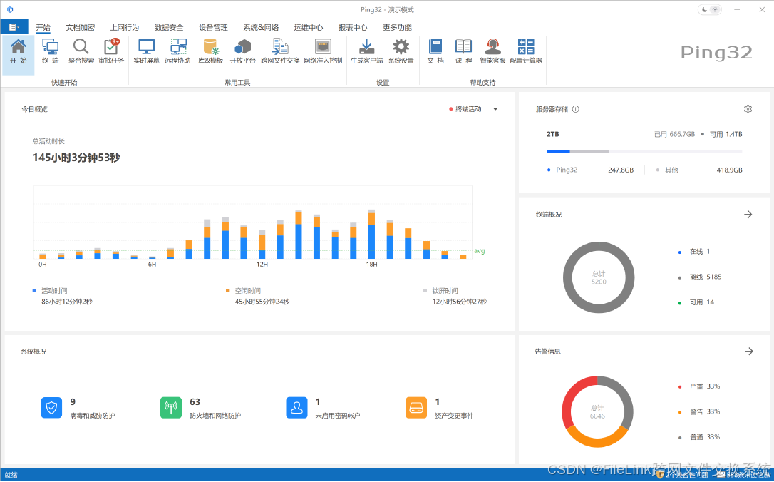Image resolution: width=774 pixels, height=482 pixels.
Task: Click the 12小时56分钟27秒 lock-screen value
Action: coord(460,301)
